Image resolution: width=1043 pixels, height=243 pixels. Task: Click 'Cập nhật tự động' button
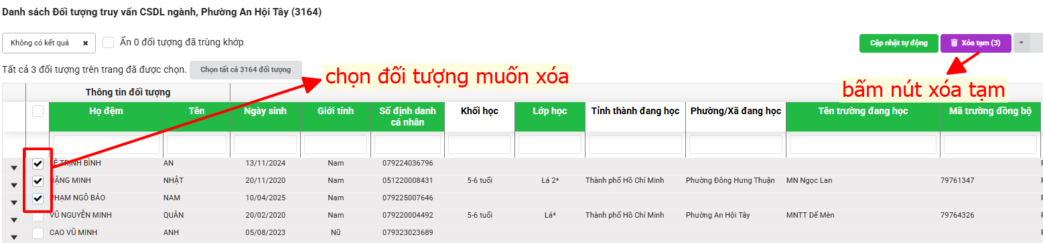click(898, 43)
